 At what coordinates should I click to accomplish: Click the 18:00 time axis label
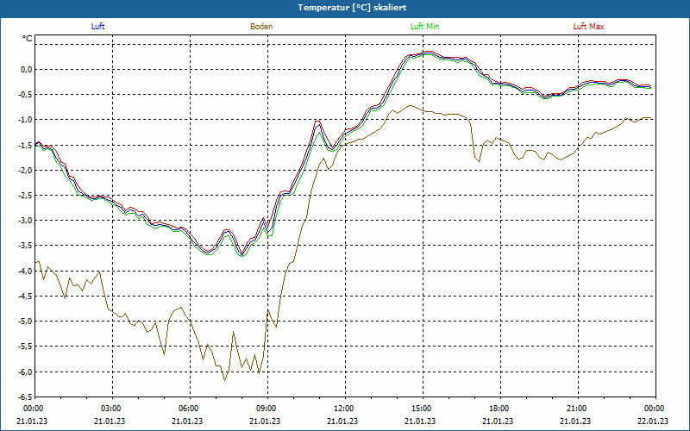click(x=500, y=409)
